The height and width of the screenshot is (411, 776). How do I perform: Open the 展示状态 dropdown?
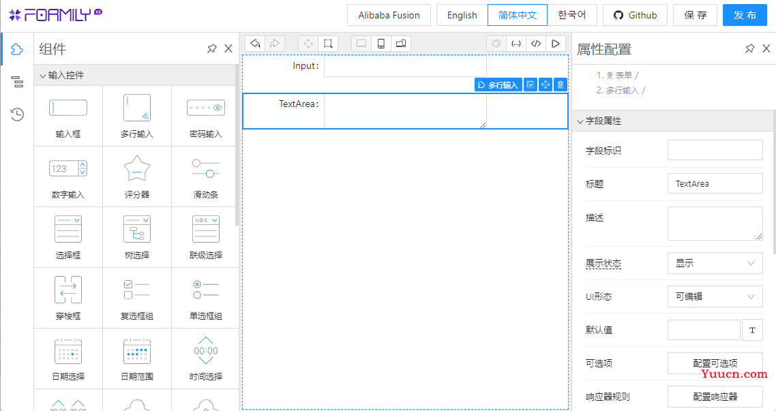(715, 263)
